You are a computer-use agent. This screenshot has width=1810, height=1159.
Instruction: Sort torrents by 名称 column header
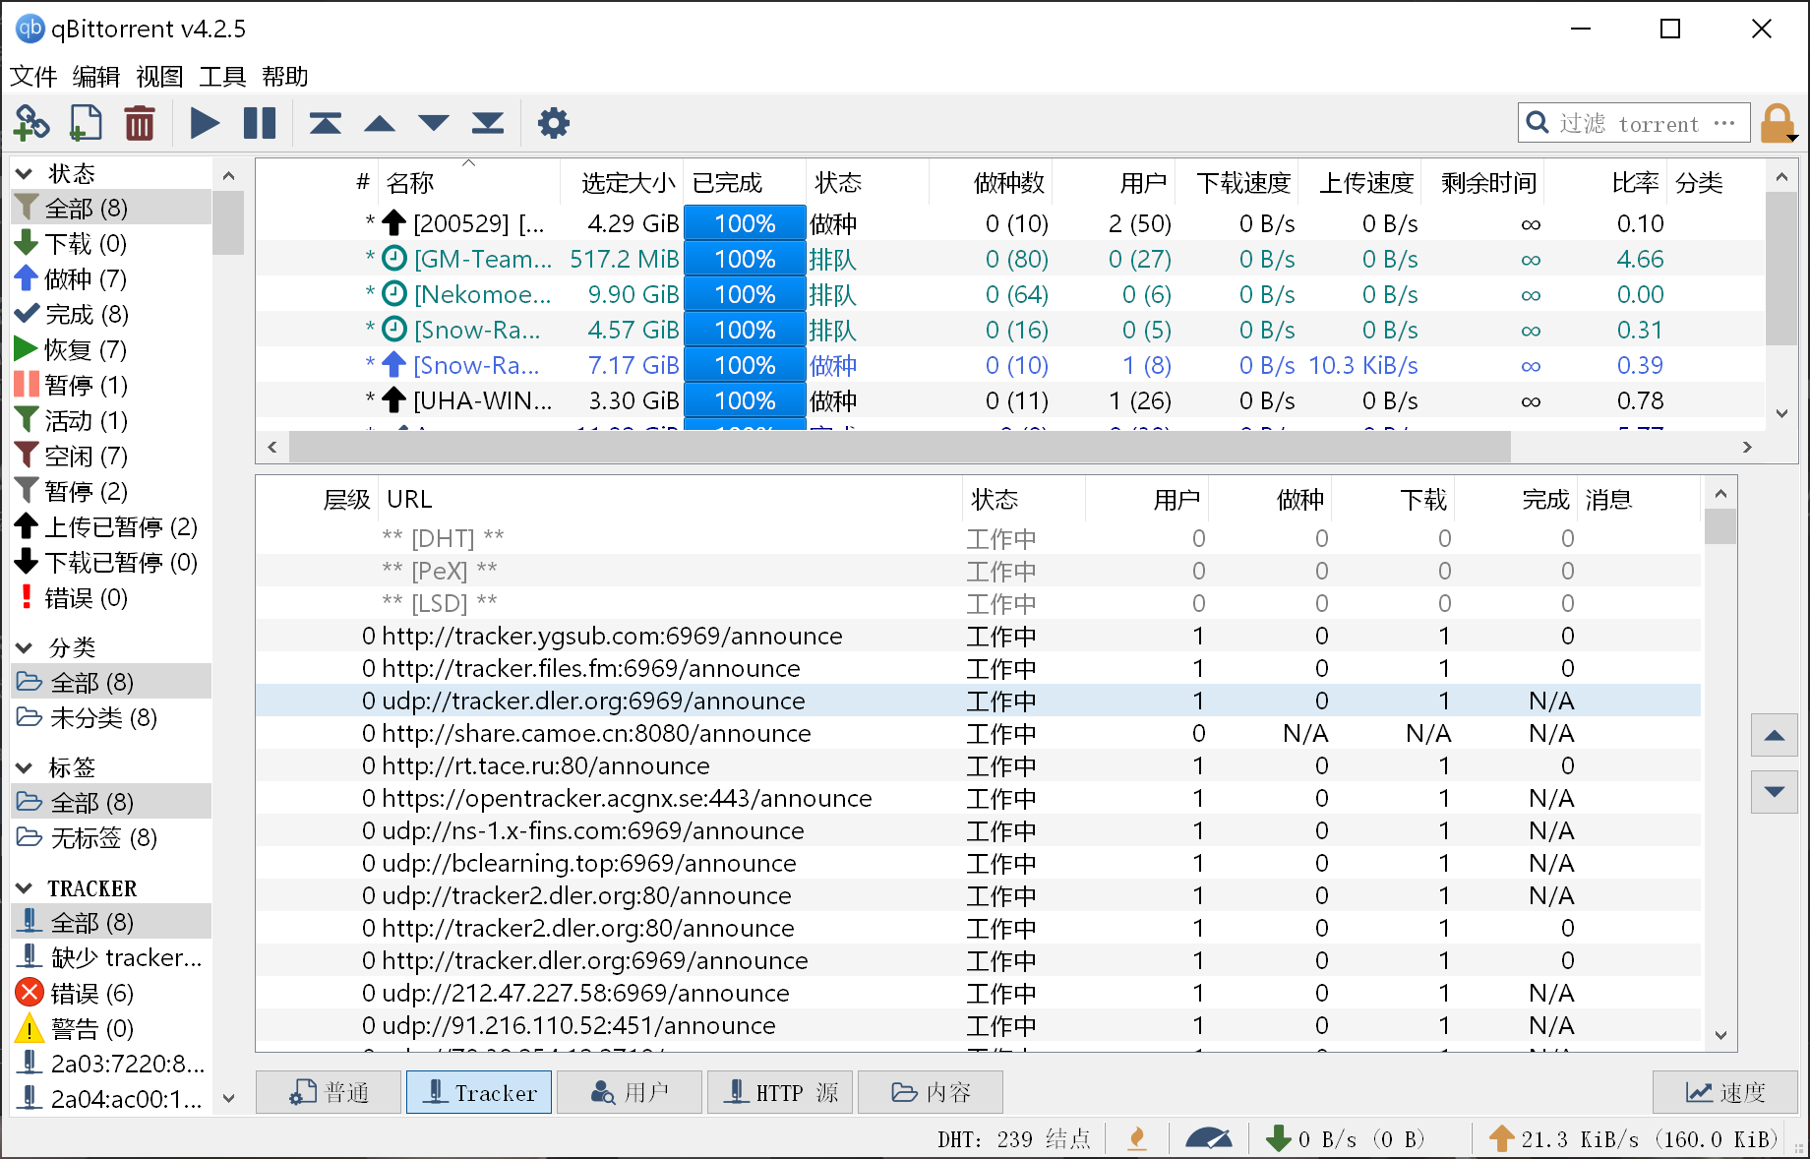(469, 183)
